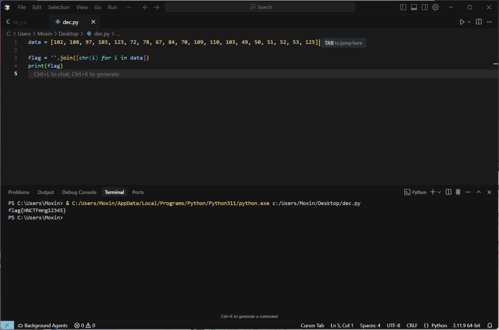Split the editor to the right
Viewport: 499px width, 330px height.
pyautogui.click(x=479, y=22)
